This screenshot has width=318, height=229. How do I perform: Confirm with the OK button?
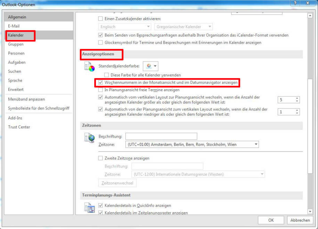click(x=271, y=220)
